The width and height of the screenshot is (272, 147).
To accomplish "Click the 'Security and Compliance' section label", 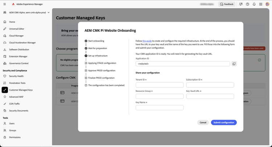I will (x=15, y=71).
